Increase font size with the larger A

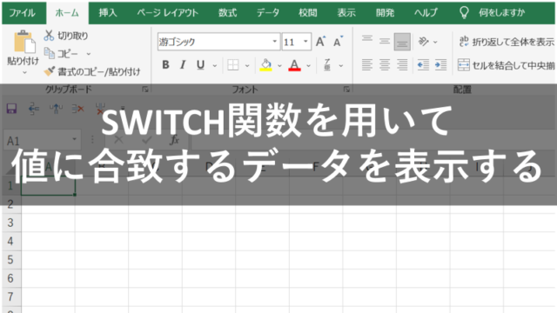pyautogui.click(x=320, y=42)
